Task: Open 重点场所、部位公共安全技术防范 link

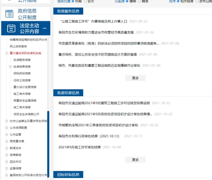Action: (x=98, y=54)
